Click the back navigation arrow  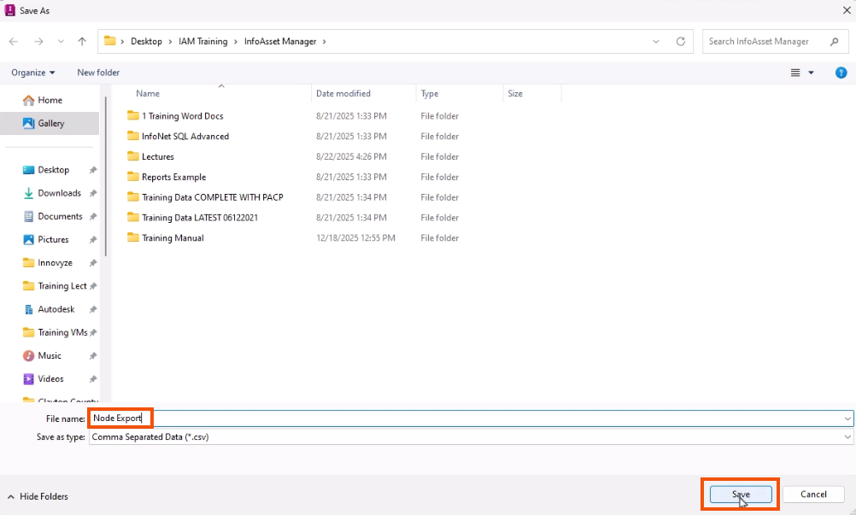14,41
